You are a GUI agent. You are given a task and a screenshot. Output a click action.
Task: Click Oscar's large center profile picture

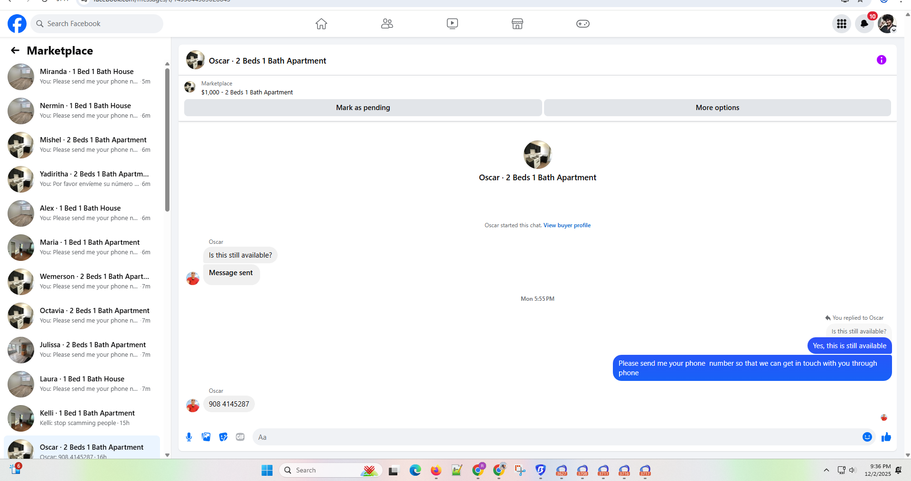pos(537,155)
